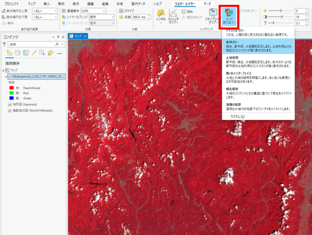This screenshot has width=312, height=235.
Task: Open コンテンツ pane options chevron
Action: point(53,37)
